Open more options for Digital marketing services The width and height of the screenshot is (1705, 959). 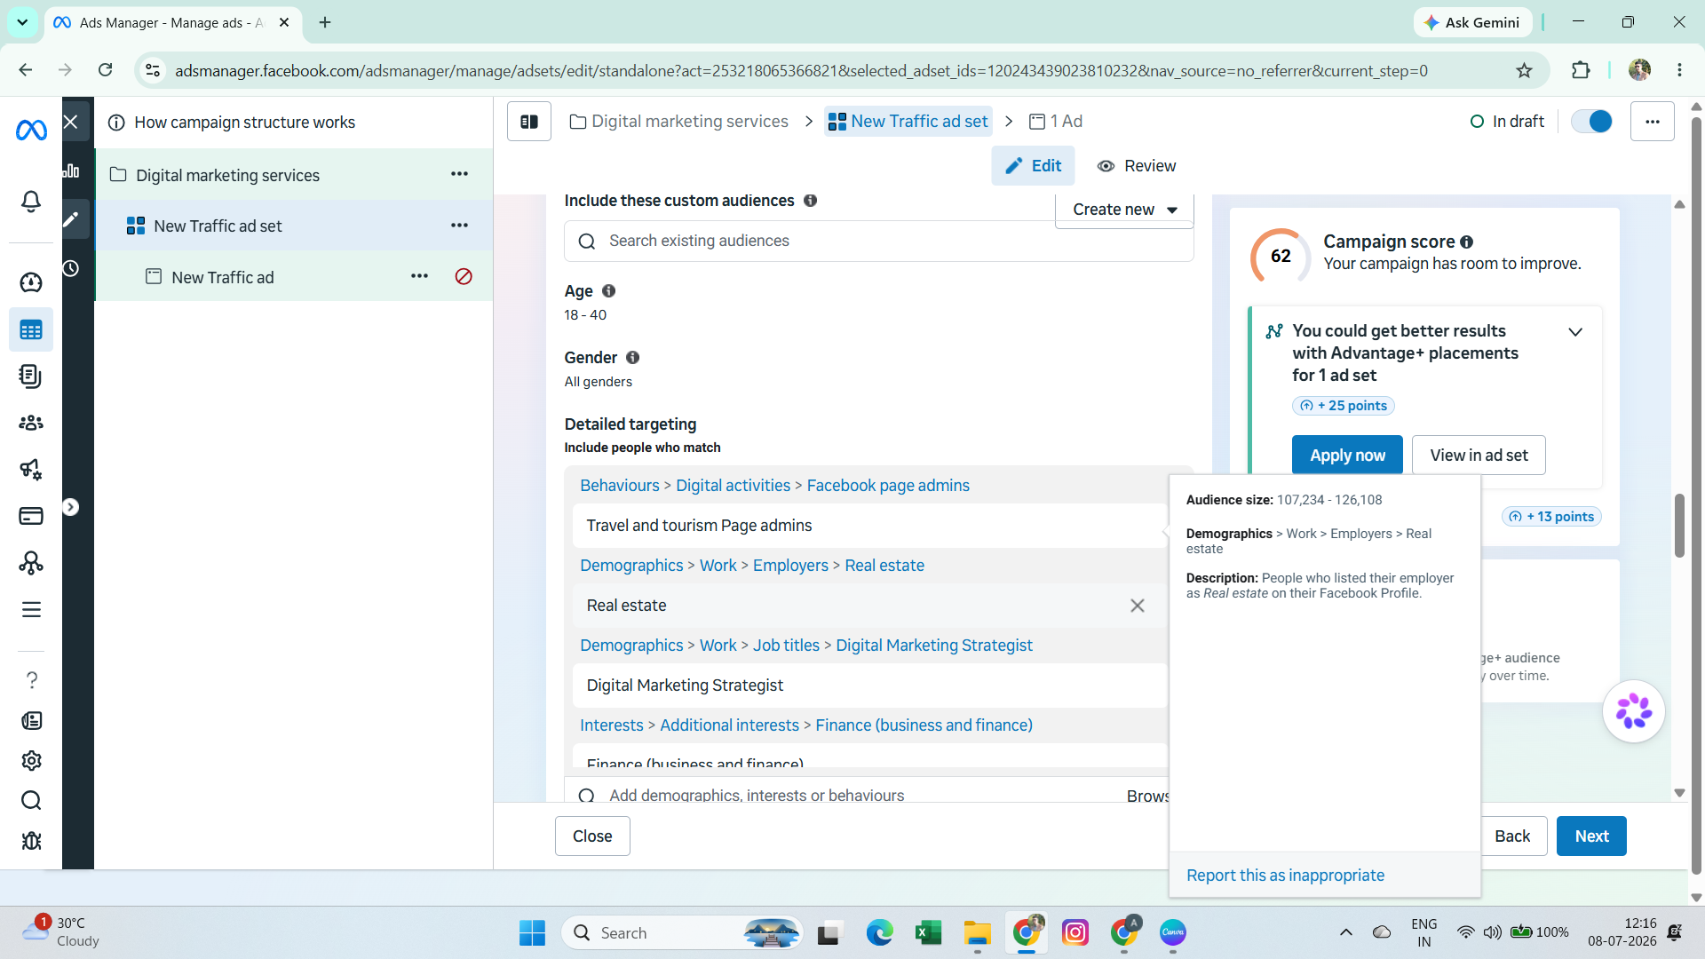coord(459,174)
